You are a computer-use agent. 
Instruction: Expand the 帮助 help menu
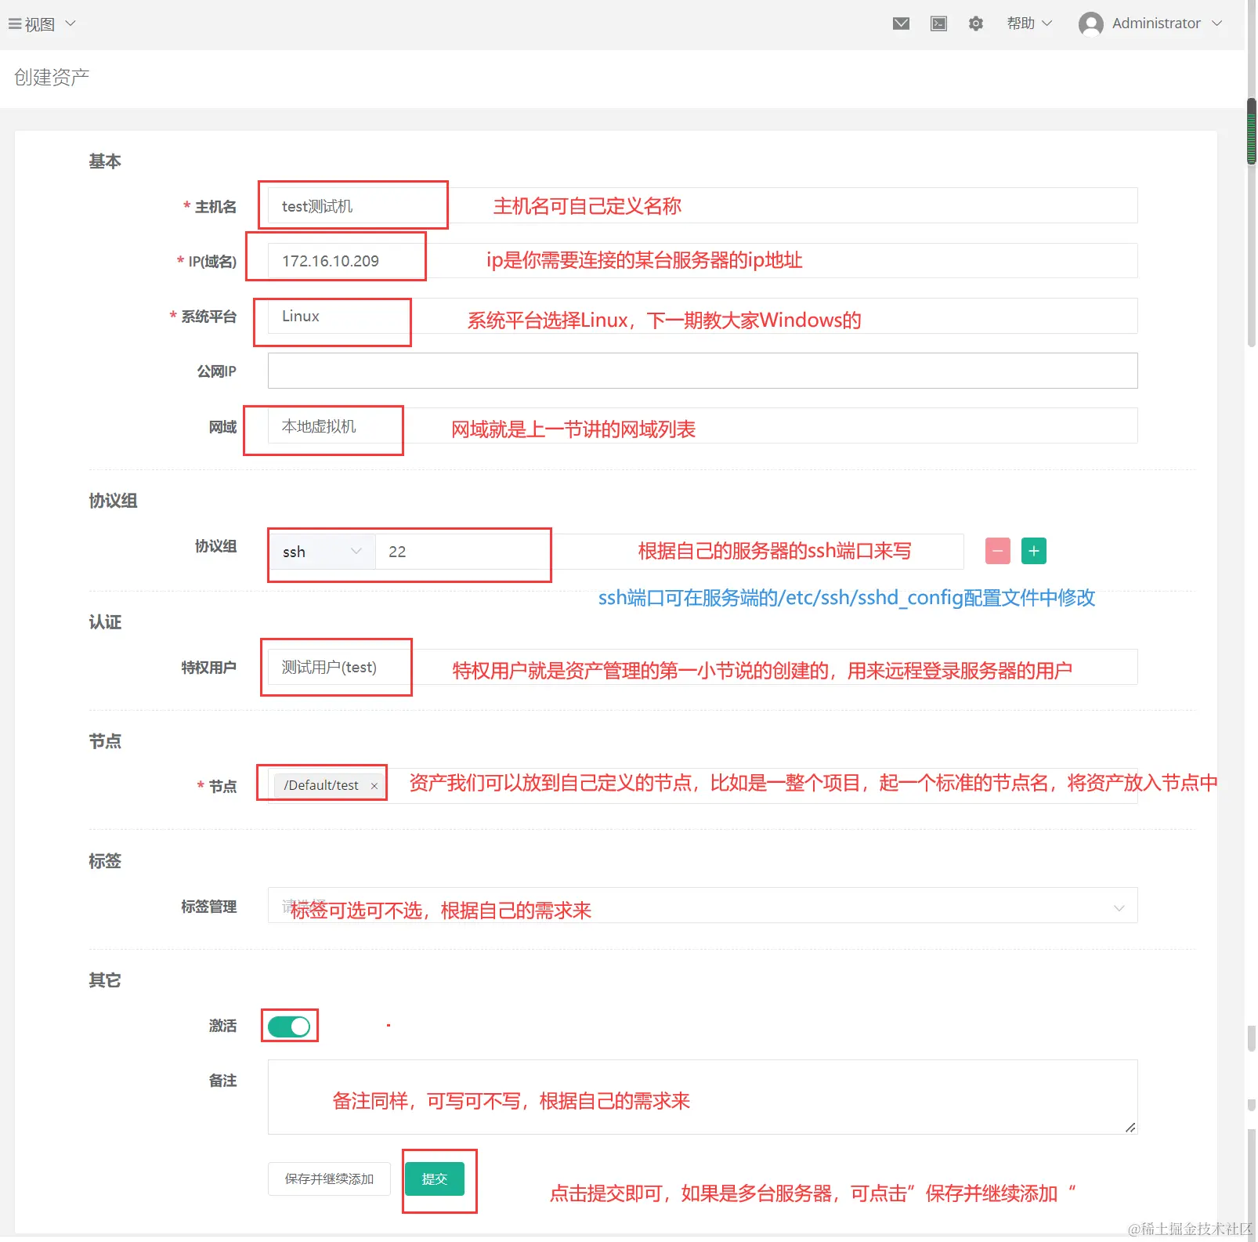pyautogui.click(x=1029, y=24)
